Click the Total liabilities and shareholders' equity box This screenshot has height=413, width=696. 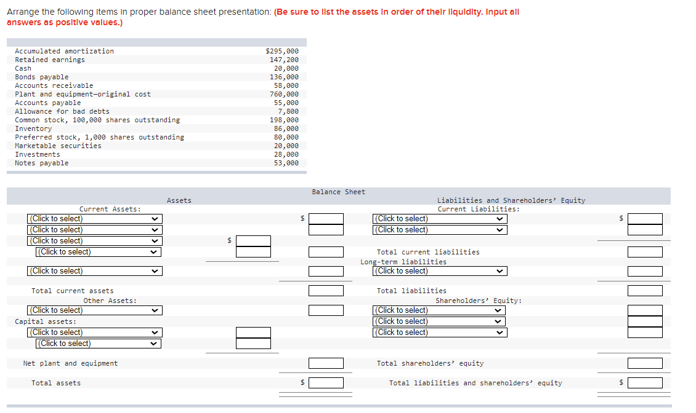645,382
